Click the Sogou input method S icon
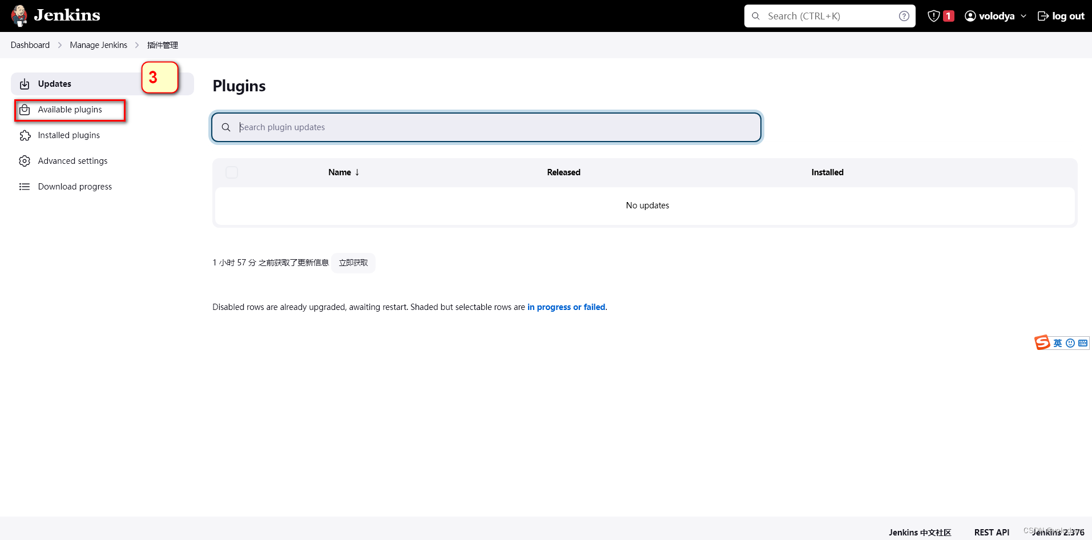The image size is (1092, 540). [1042, 342]
